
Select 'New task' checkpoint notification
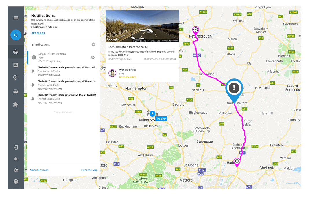point(64,71)
